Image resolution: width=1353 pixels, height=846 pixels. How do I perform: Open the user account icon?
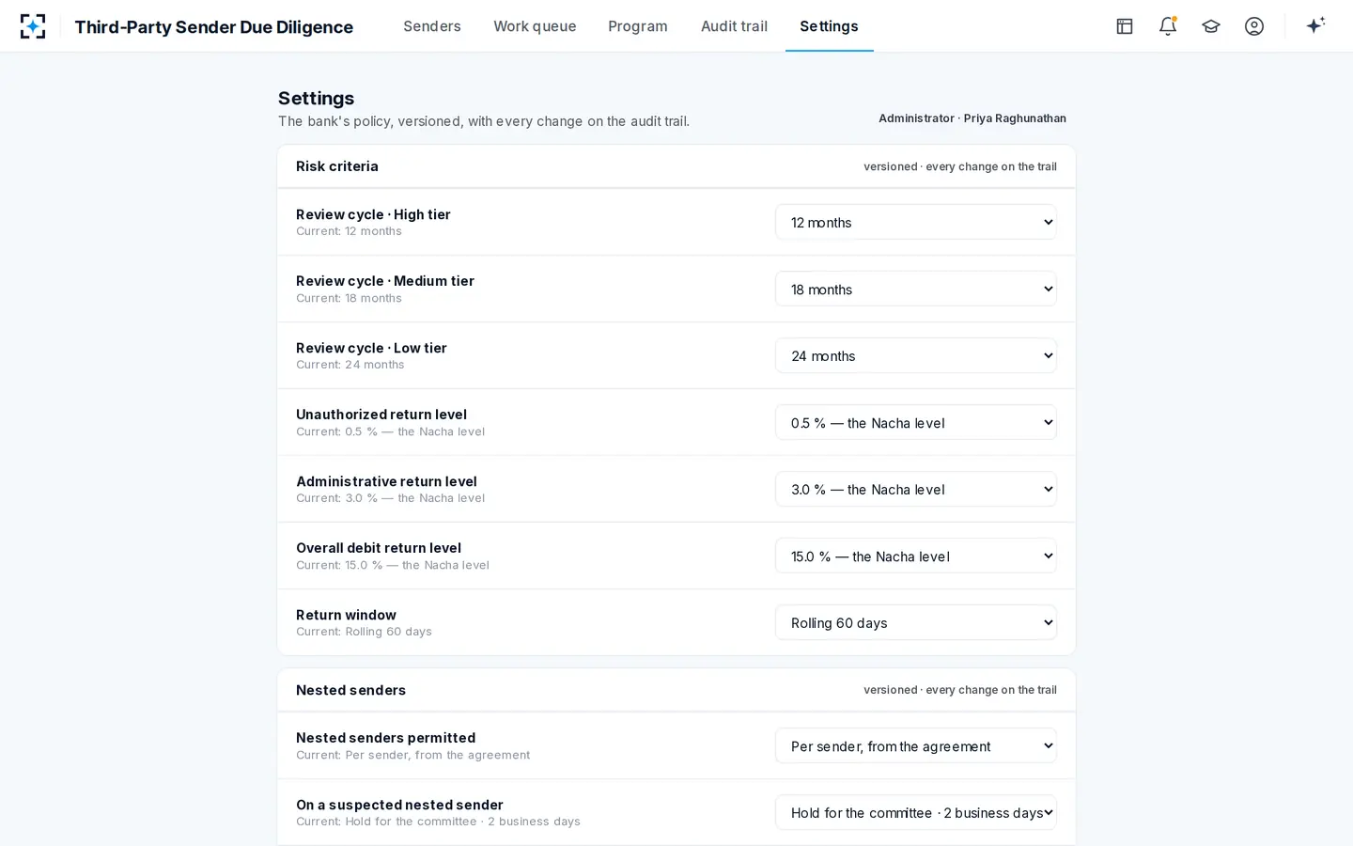click(x=1254, y=26)
